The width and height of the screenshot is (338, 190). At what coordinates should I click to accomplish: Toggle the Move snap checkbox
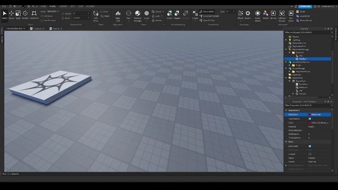point(63,18)
